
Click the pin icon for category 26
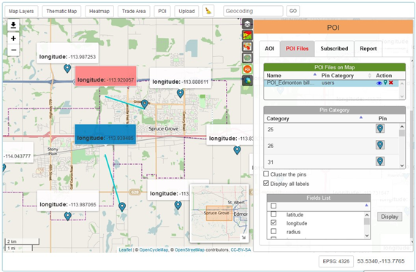380,145
